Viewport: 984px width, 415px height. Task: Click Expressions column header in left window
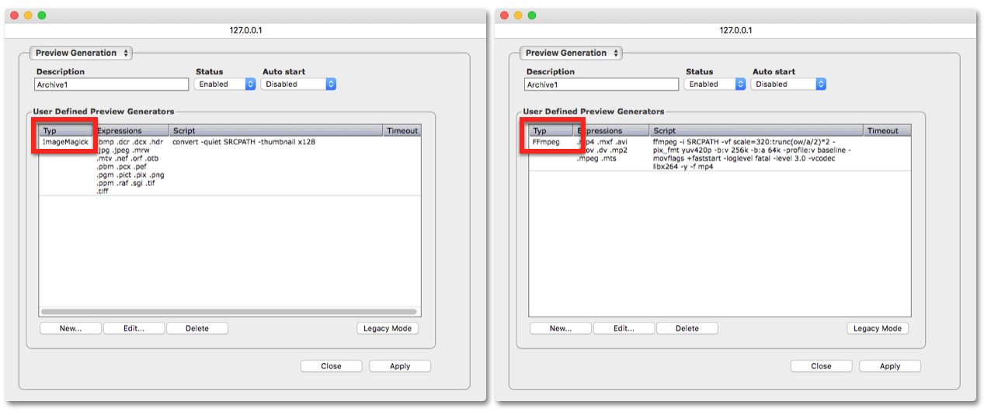point(131,130)
